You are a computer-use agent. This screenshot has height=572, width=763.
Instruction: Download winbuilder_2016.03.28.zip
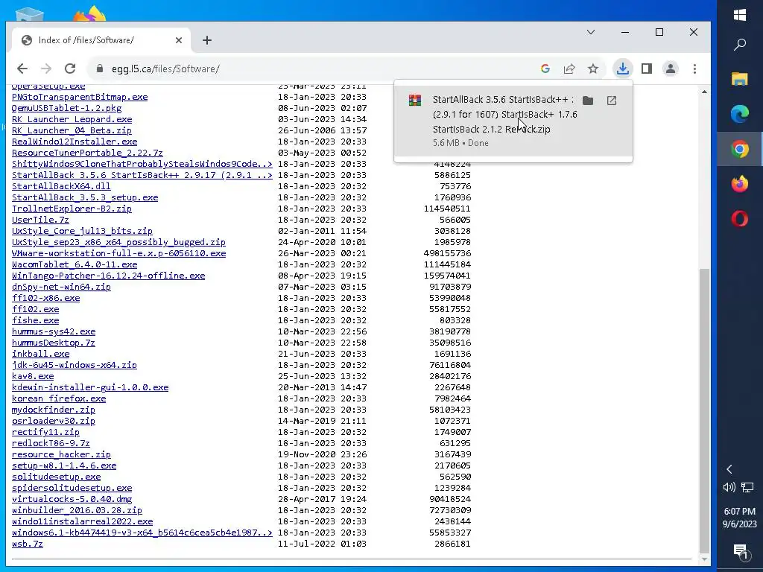[x=77, y=511]
